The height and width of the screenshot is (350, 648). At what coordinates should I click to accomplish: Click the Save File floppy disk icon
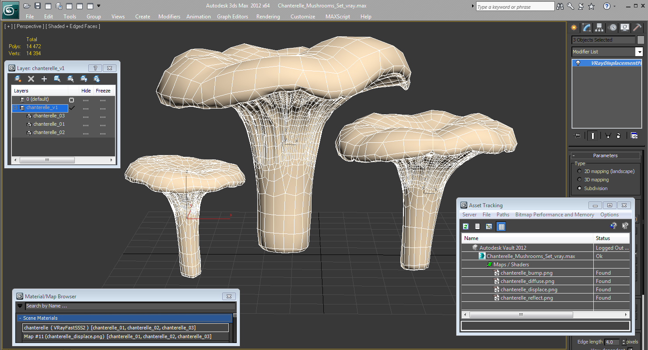coord(38,6)
